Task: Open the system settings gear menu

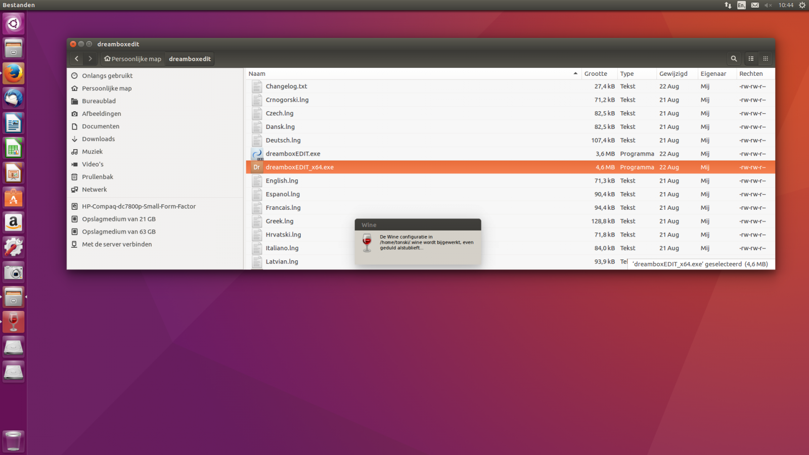Action: point(802,5)
